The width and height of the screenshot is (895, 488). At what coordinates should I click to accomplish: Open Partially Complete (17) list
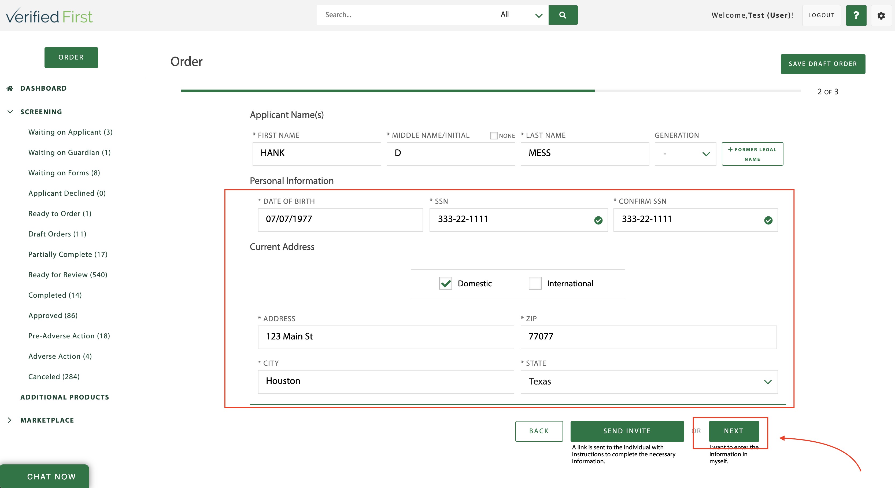pos(68,254)
